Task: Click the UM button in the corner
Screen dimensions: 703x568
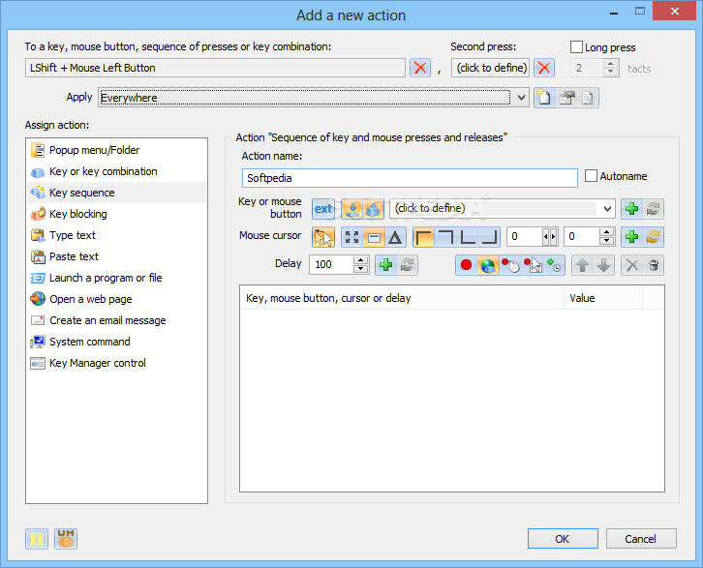Action: click(66, 539)
